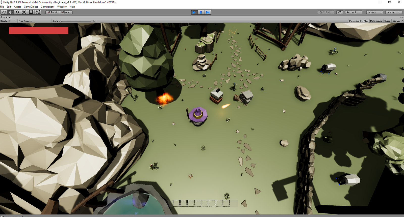Open the Free Aspect dropdown

click(x=34, y=21)
